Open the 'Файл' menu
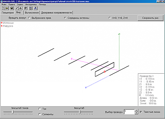This screenshot has width=165, height=119. (4, 5)
